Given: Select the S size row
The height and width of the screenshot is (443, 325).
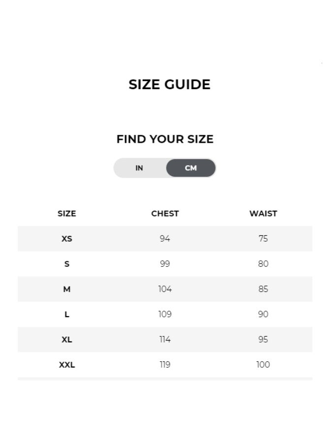Looking at the screenshot, I should [x=66, y=264].
